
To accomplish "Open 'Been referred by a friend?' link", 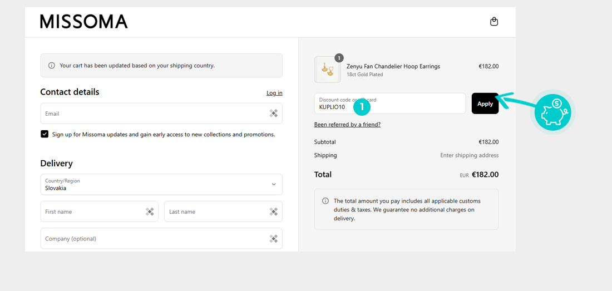I will pos(347,125).
